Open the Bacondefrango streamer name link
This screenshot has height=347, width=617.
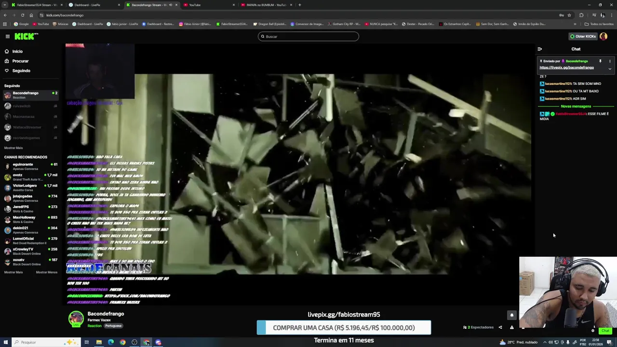(x=106, y=314)
